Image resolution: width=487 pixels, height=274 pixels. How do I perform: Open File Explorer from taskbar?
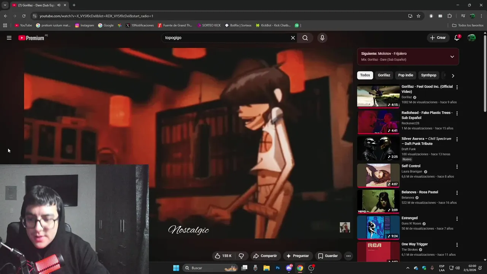pyautogui.click(x=266, y=268)
